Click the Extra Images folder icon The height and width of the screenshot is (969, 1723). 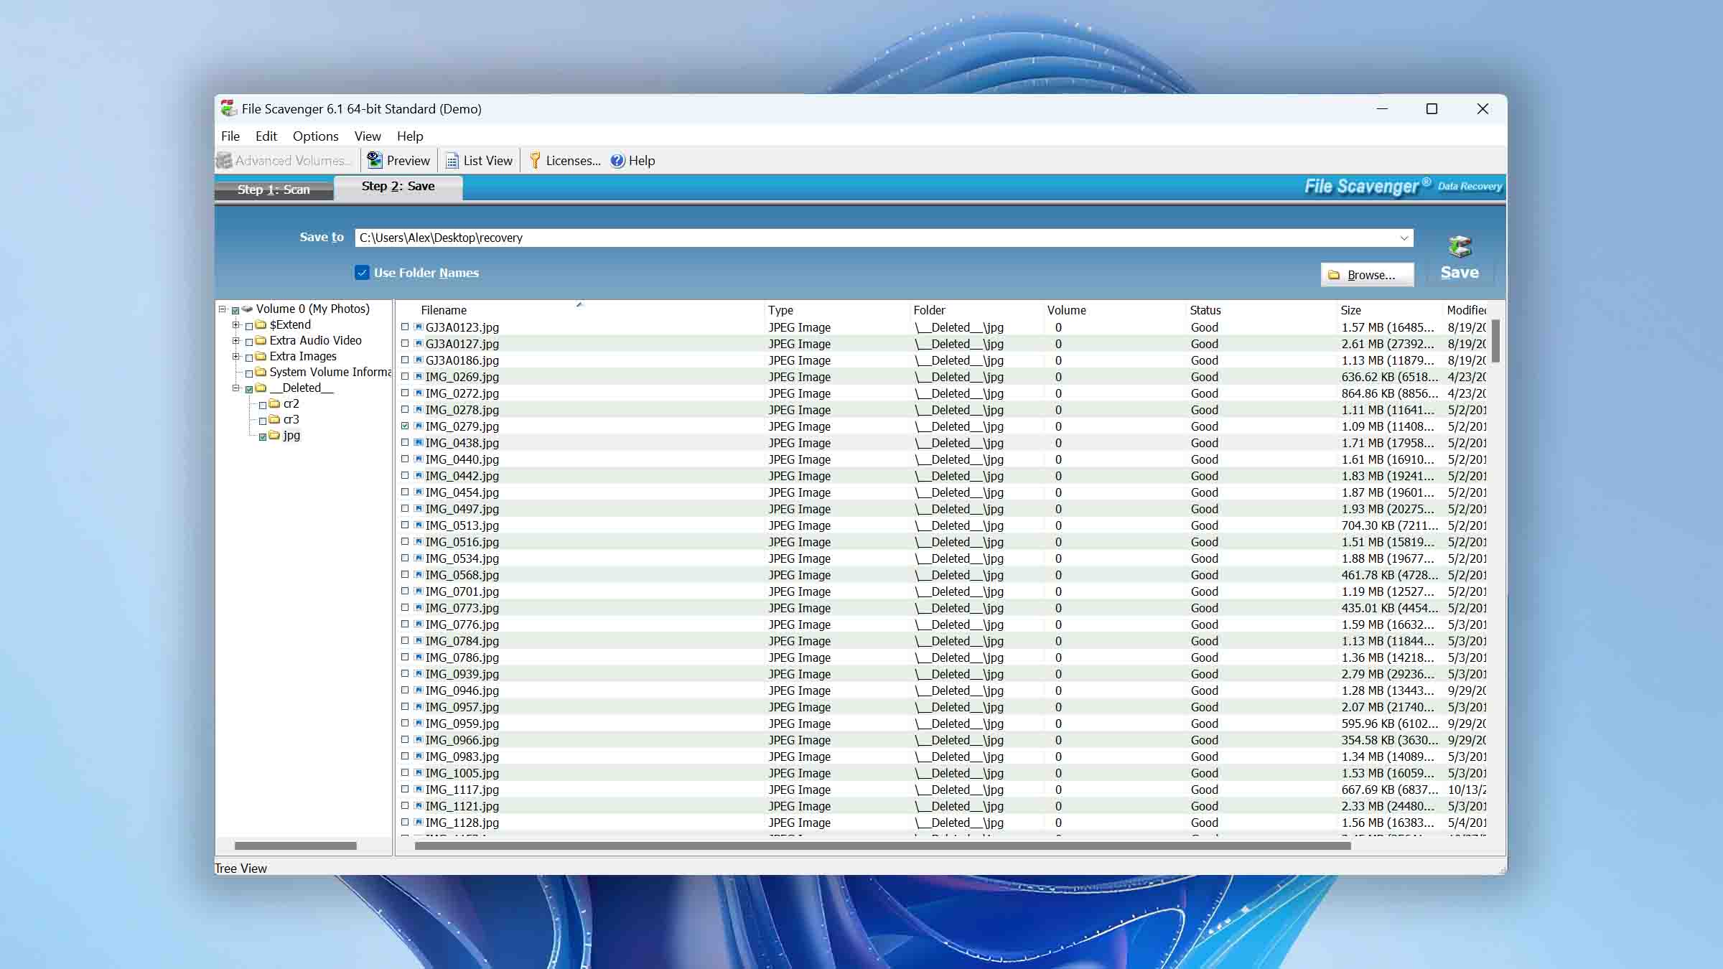tap(261, 356)
